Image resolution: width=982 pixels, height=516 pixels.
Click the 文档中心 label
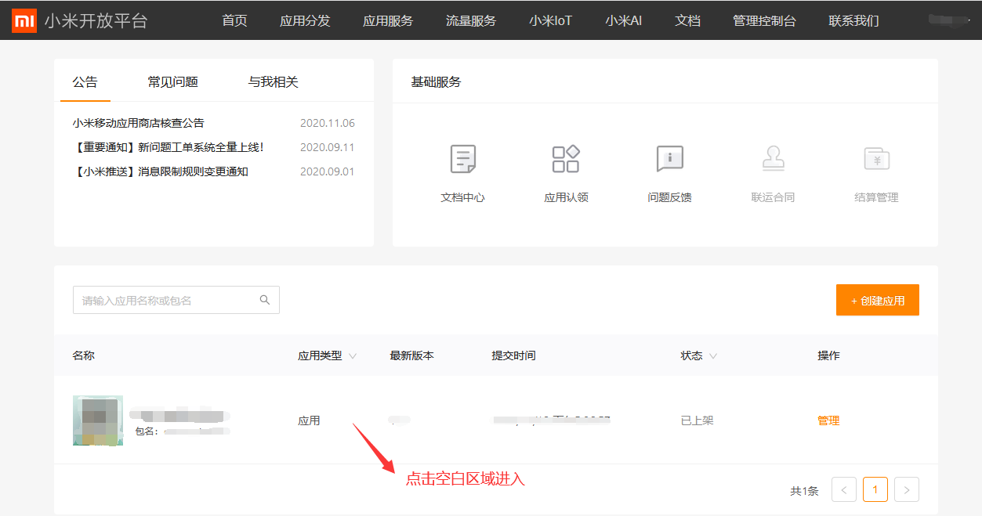(462, 197)
